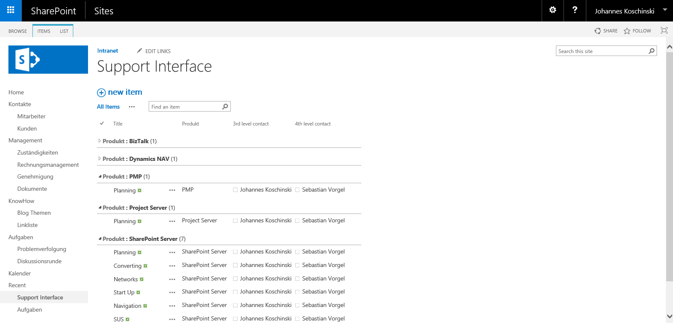Select Home in left navigation
Screen dimensions: 673x323
(x=16, y=92)
